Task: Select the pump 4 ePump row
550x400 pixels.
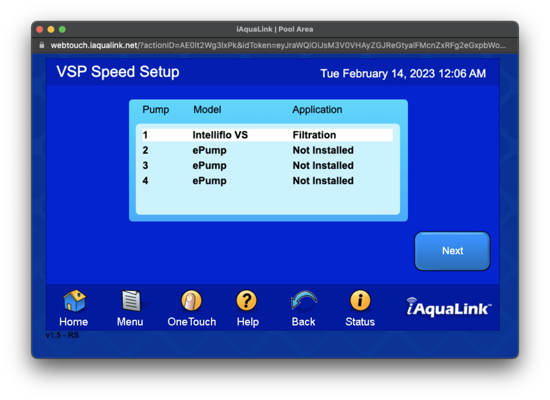Action: coord(267,181)
